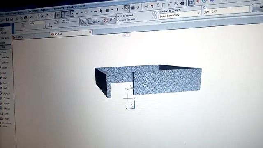The height and width of the screenshot is (148, 263).
Task: Open the Help menu
Action: (x=82, y=6)
